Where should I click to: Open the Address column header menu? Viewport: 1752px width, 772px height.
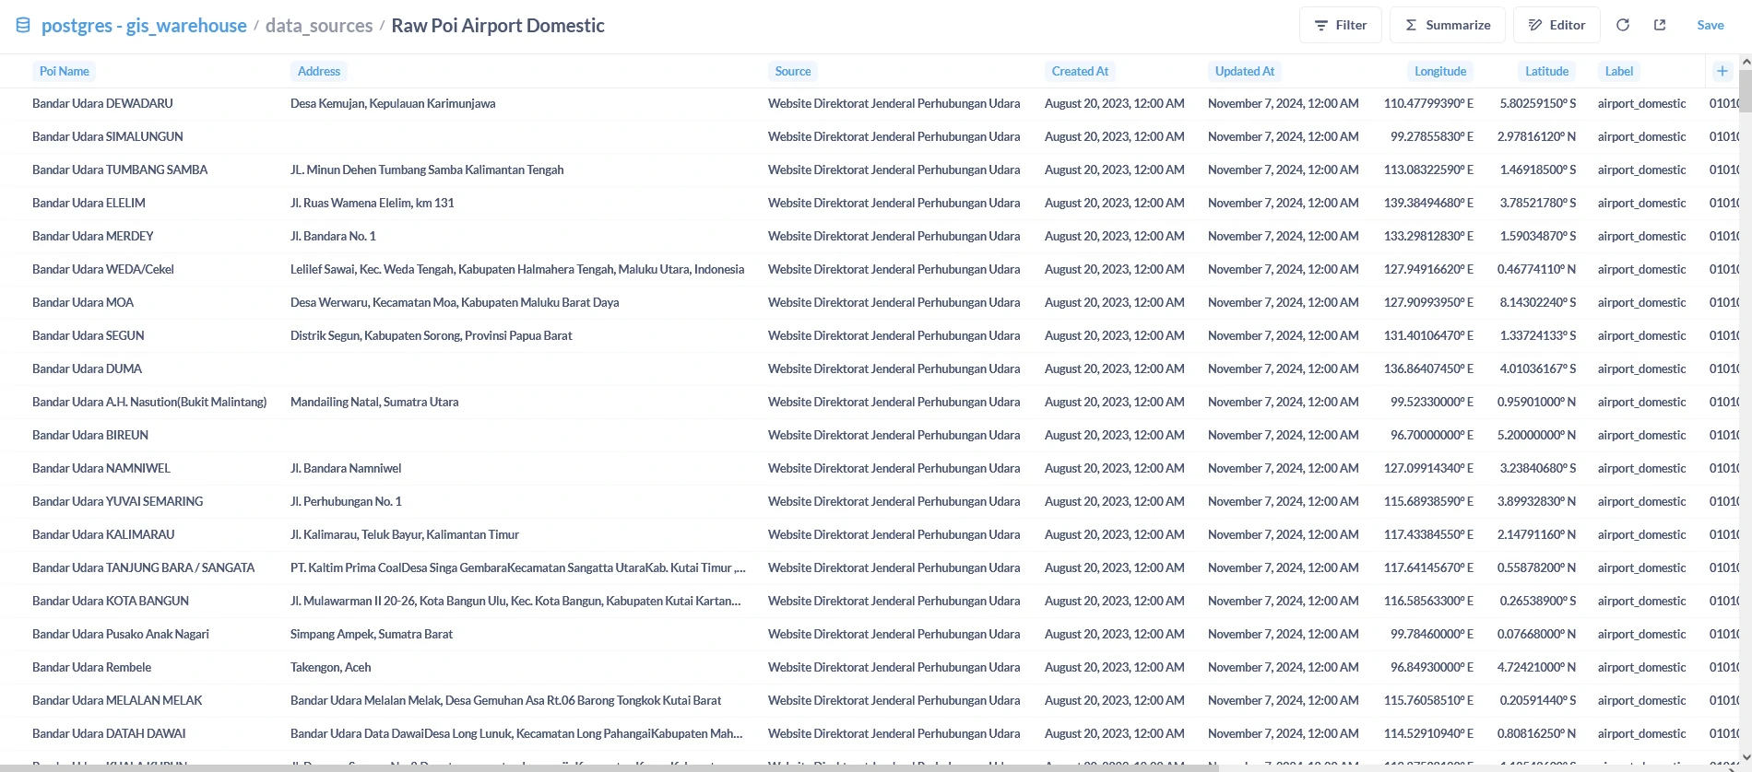click(319, 71)
